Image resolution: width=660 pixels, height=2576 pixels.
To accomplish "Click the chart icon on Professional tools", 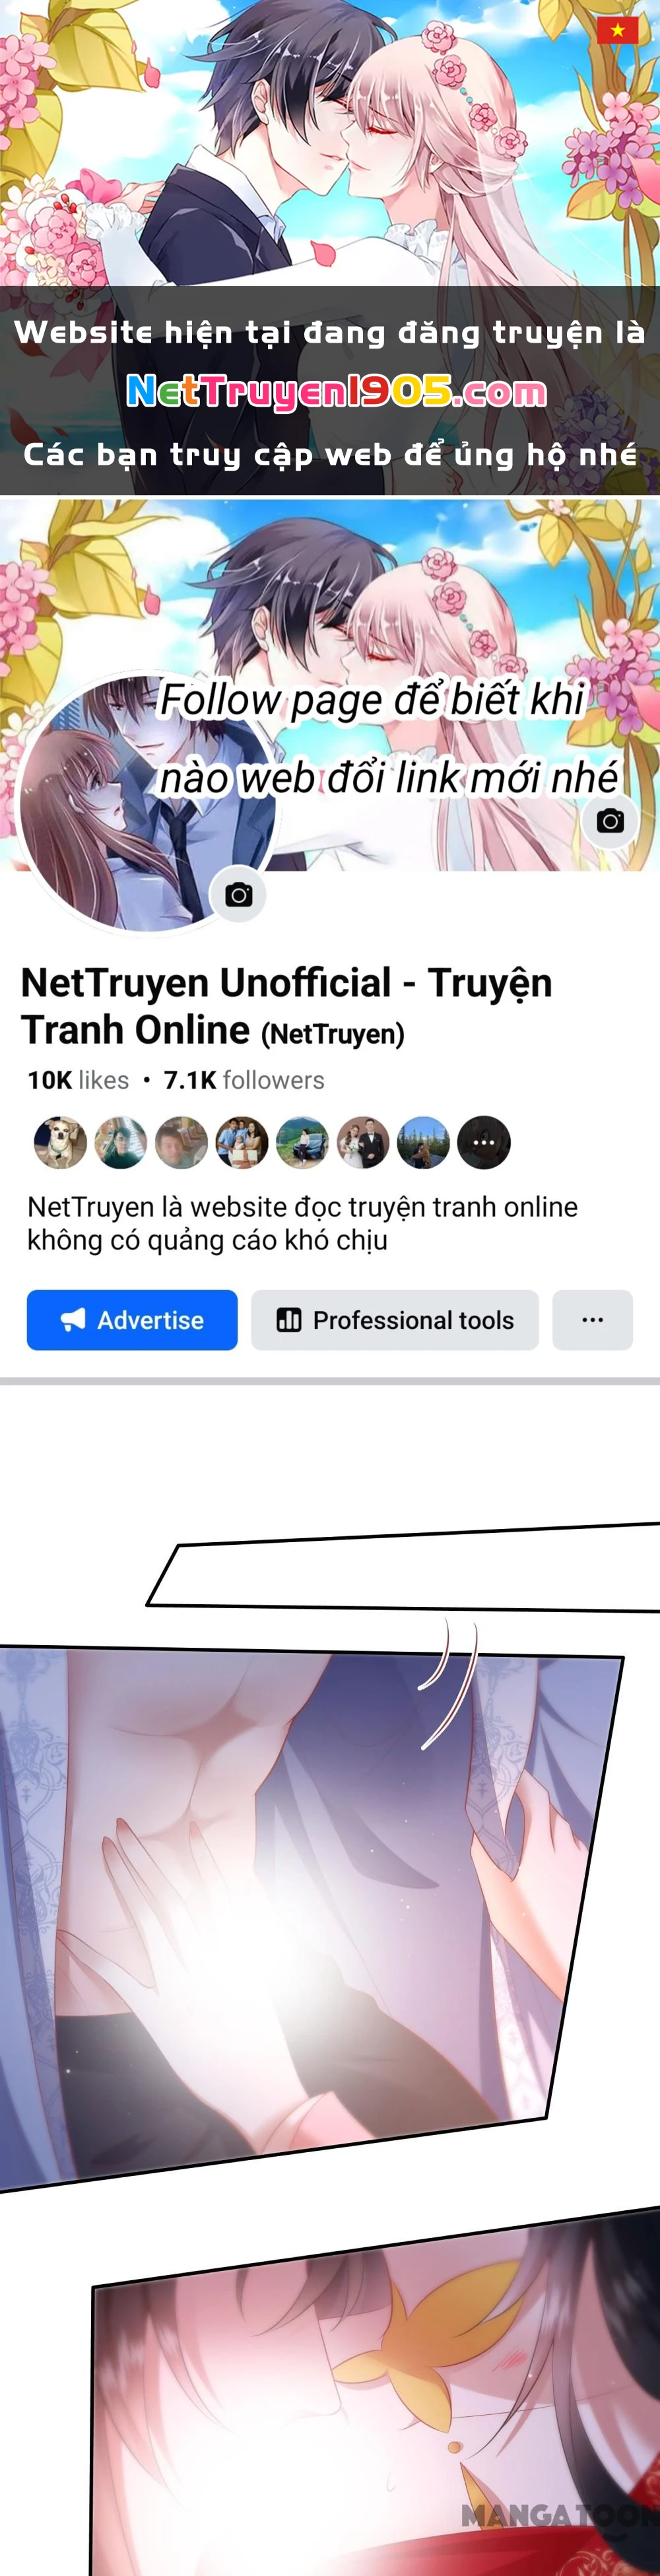I will (x=289, y=1320).
